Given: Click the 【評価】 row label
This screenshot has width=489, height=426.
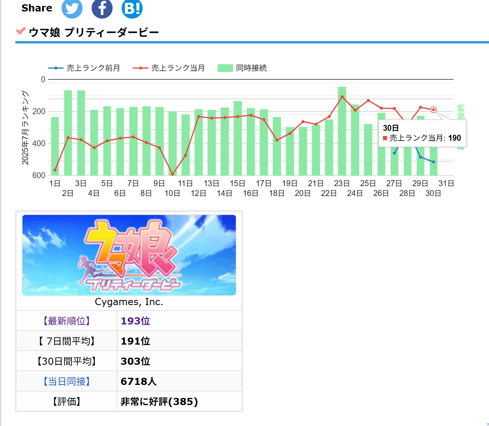Looking at the screenshot, I should [67, 401].
